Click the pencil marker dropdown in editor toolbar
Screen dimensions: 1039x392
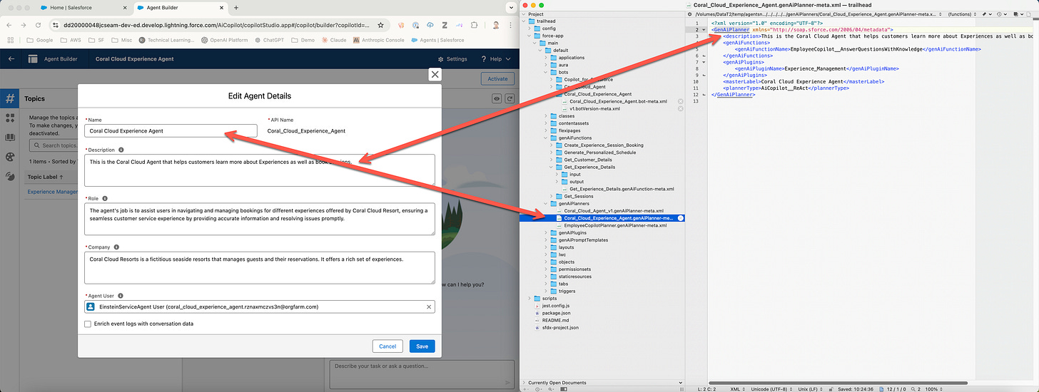coord(985,14)
